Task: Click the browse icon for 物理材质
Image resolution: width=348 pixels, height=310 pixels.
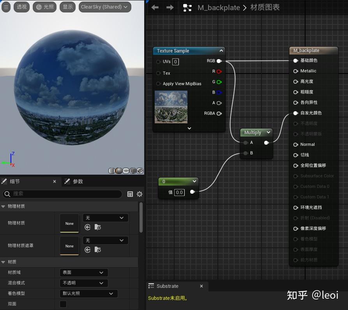Action: click(97, 227)
